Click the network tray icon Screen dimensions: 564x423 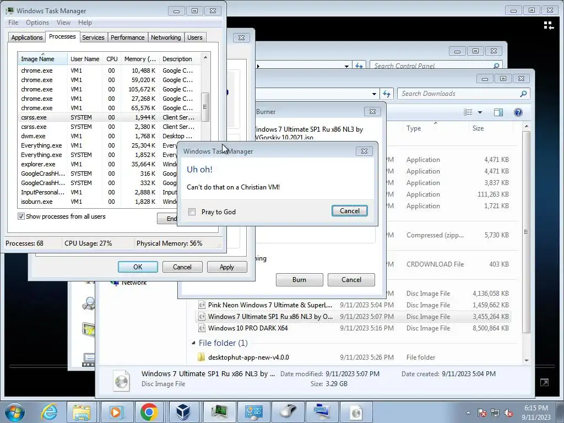495,413
